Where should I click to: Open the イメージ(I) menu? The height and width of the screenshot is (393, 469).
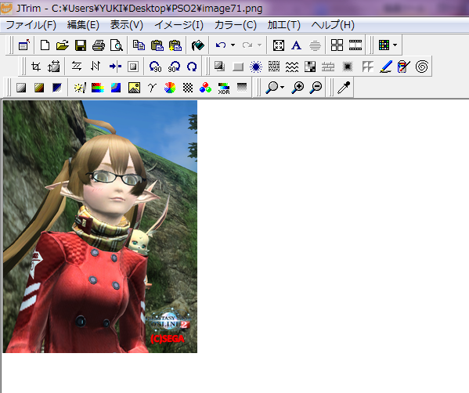(179, 25)
